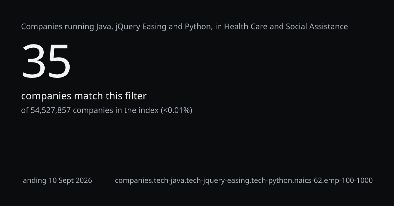Select the phrase 'companies in the index'
The width and height of the screenshot is (394, 206).
click(x=116, y=110)
